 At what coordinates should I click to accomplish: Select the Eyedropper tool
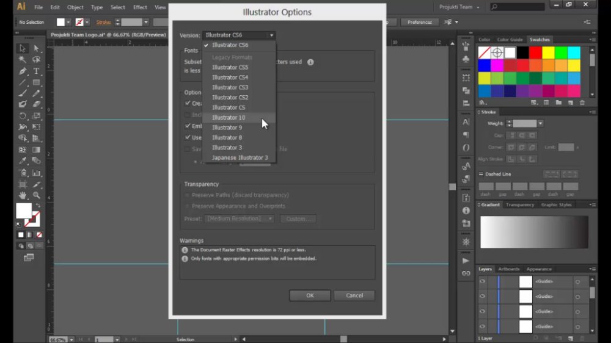tap(23, 161)
